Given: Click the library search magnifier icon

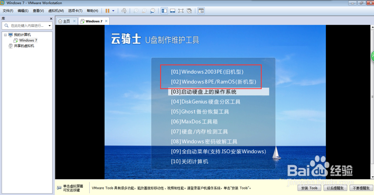Looking at the screenshot, I should coord(6,25).
